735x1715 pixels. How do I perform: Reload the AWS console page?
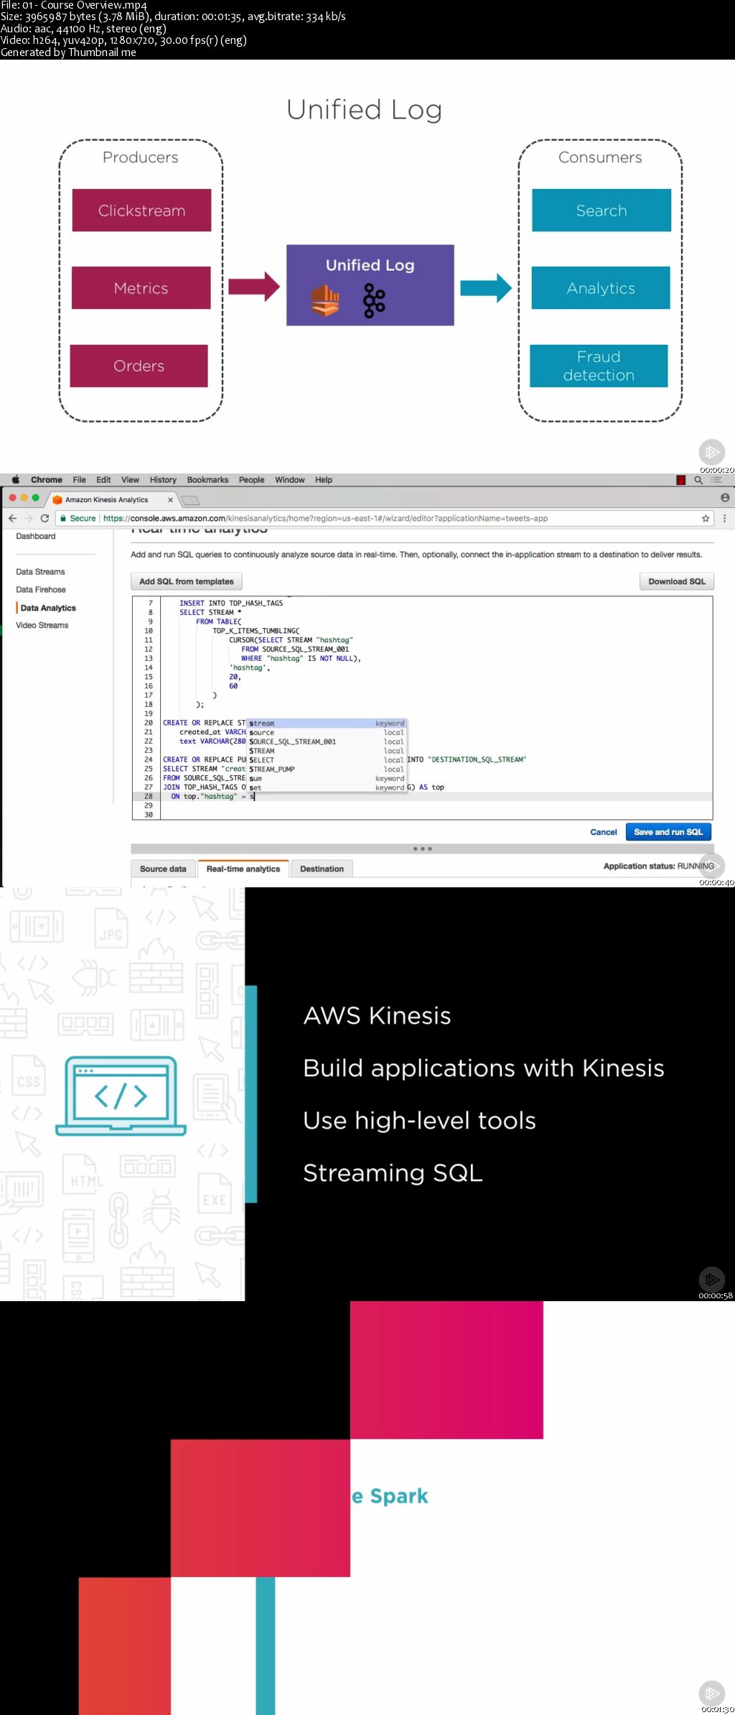(45, 518)
